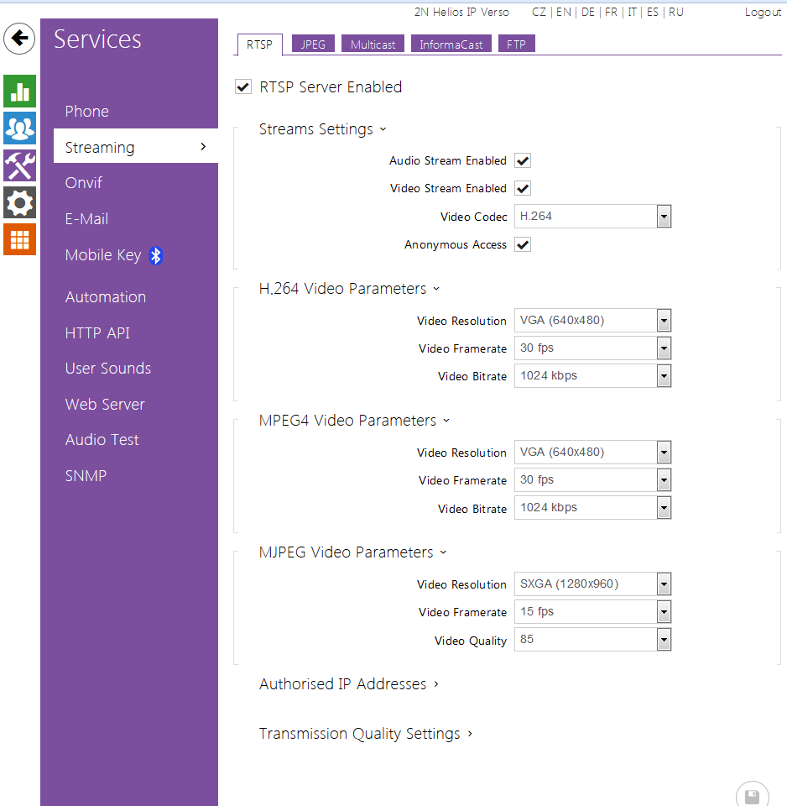This screenshot has height=806, width=787.
Task: Disable Anonymous Access checkbox
Action: tap(523, 245)
